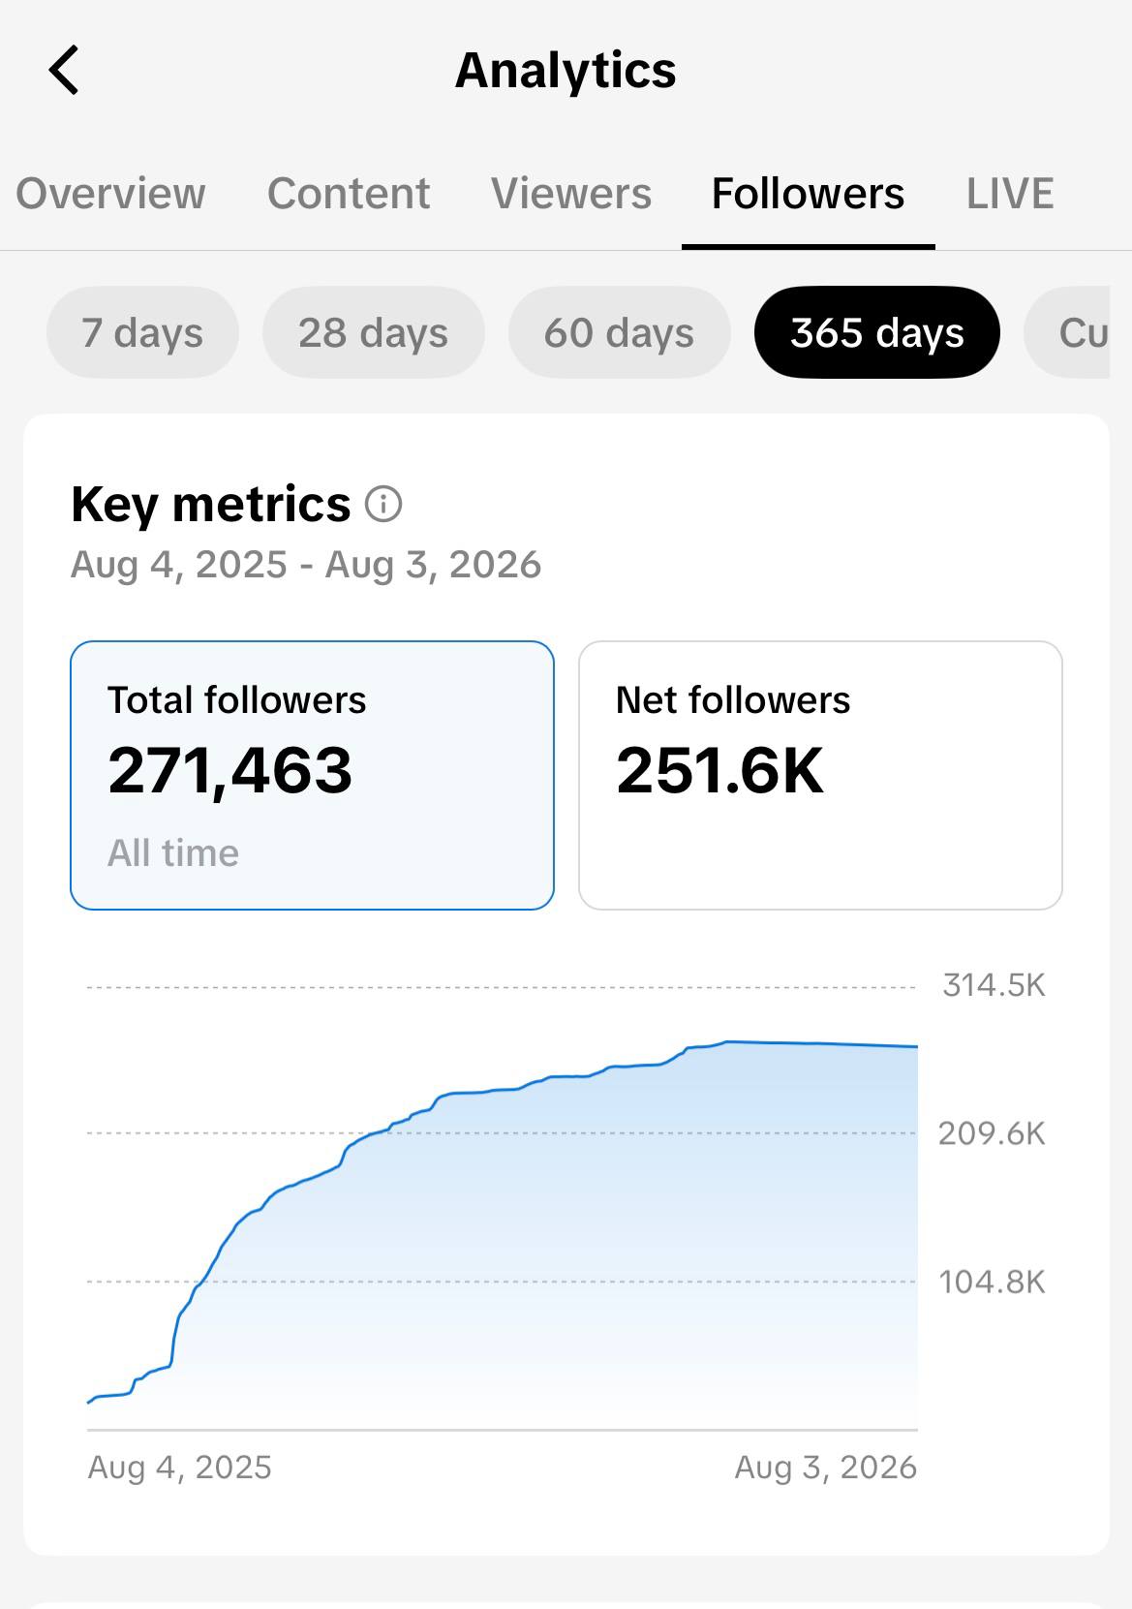Image resolution: width=1132 pixels, height=1609 pixels.
Task: Select the Total followers metric card
Action: [312, 775]
